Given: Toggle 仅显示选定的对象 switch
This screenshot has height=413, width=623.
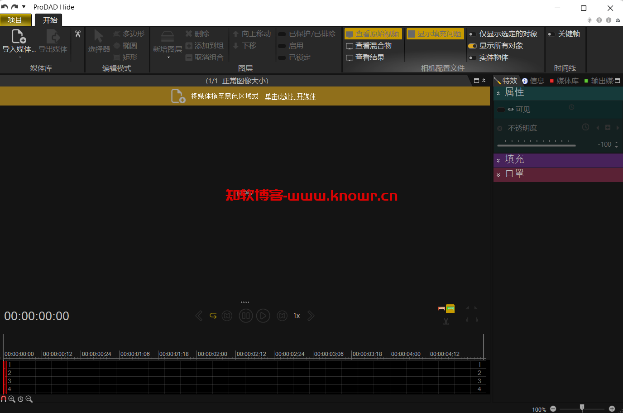Looking at the screenshot, I should tap(472, 34).
